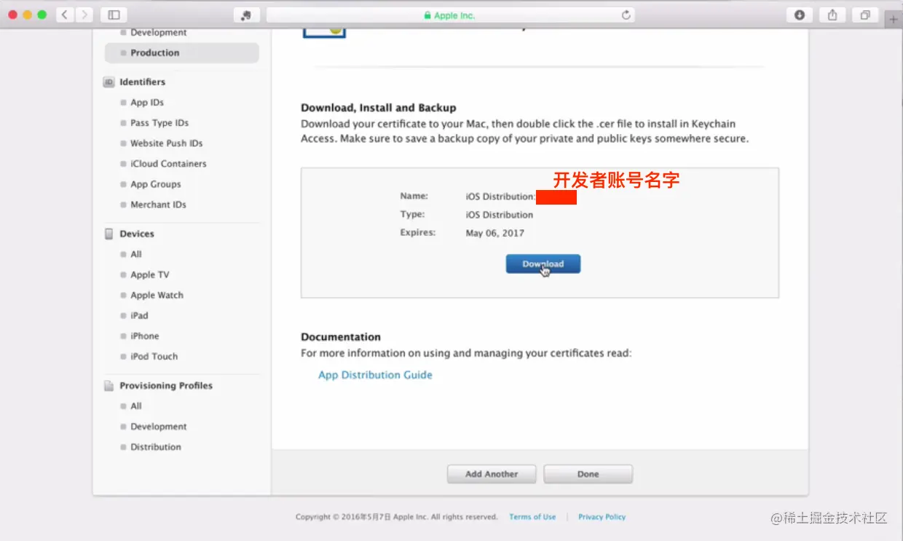Click the Identifiers ID section icon

pyautogui.click(x=109, y=82)
